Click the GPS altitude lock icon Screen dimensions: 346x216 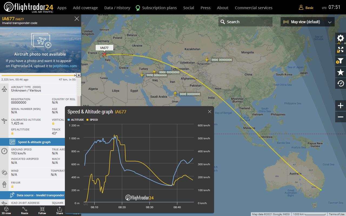point(12,133)
